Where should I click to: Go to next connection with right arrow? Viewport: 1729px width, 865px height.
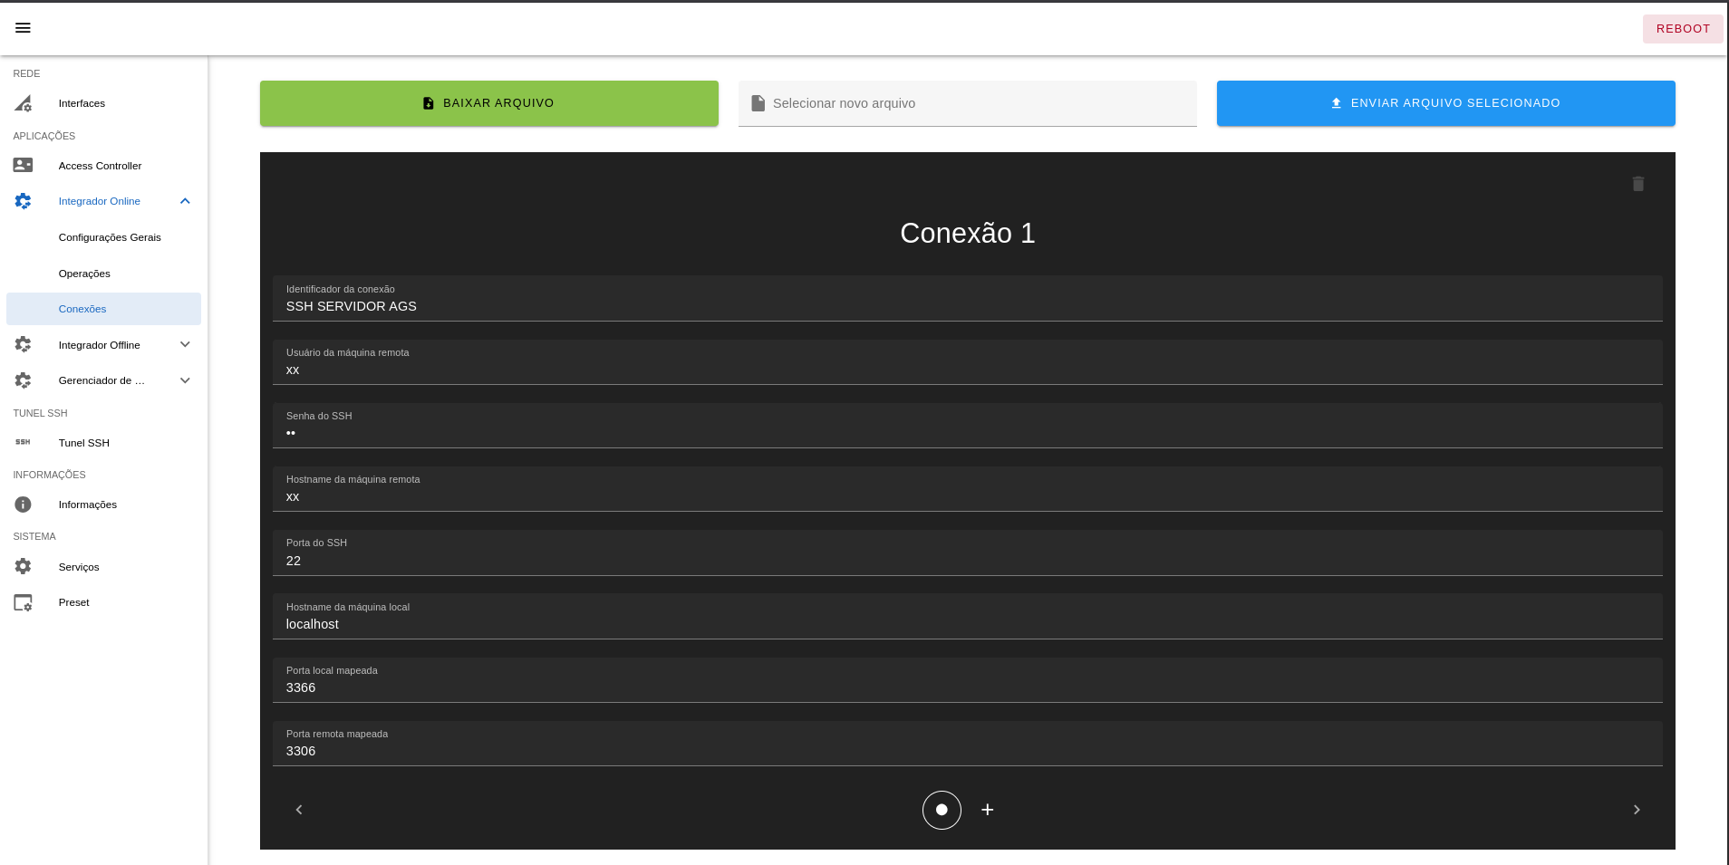(x=1636, y=810)
